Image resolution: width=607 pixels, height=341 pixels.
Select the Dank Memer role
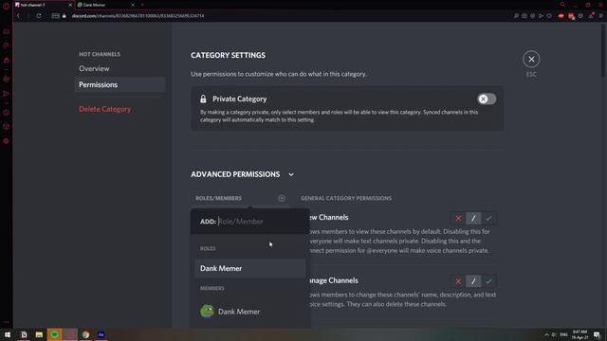tap(250, 268)
